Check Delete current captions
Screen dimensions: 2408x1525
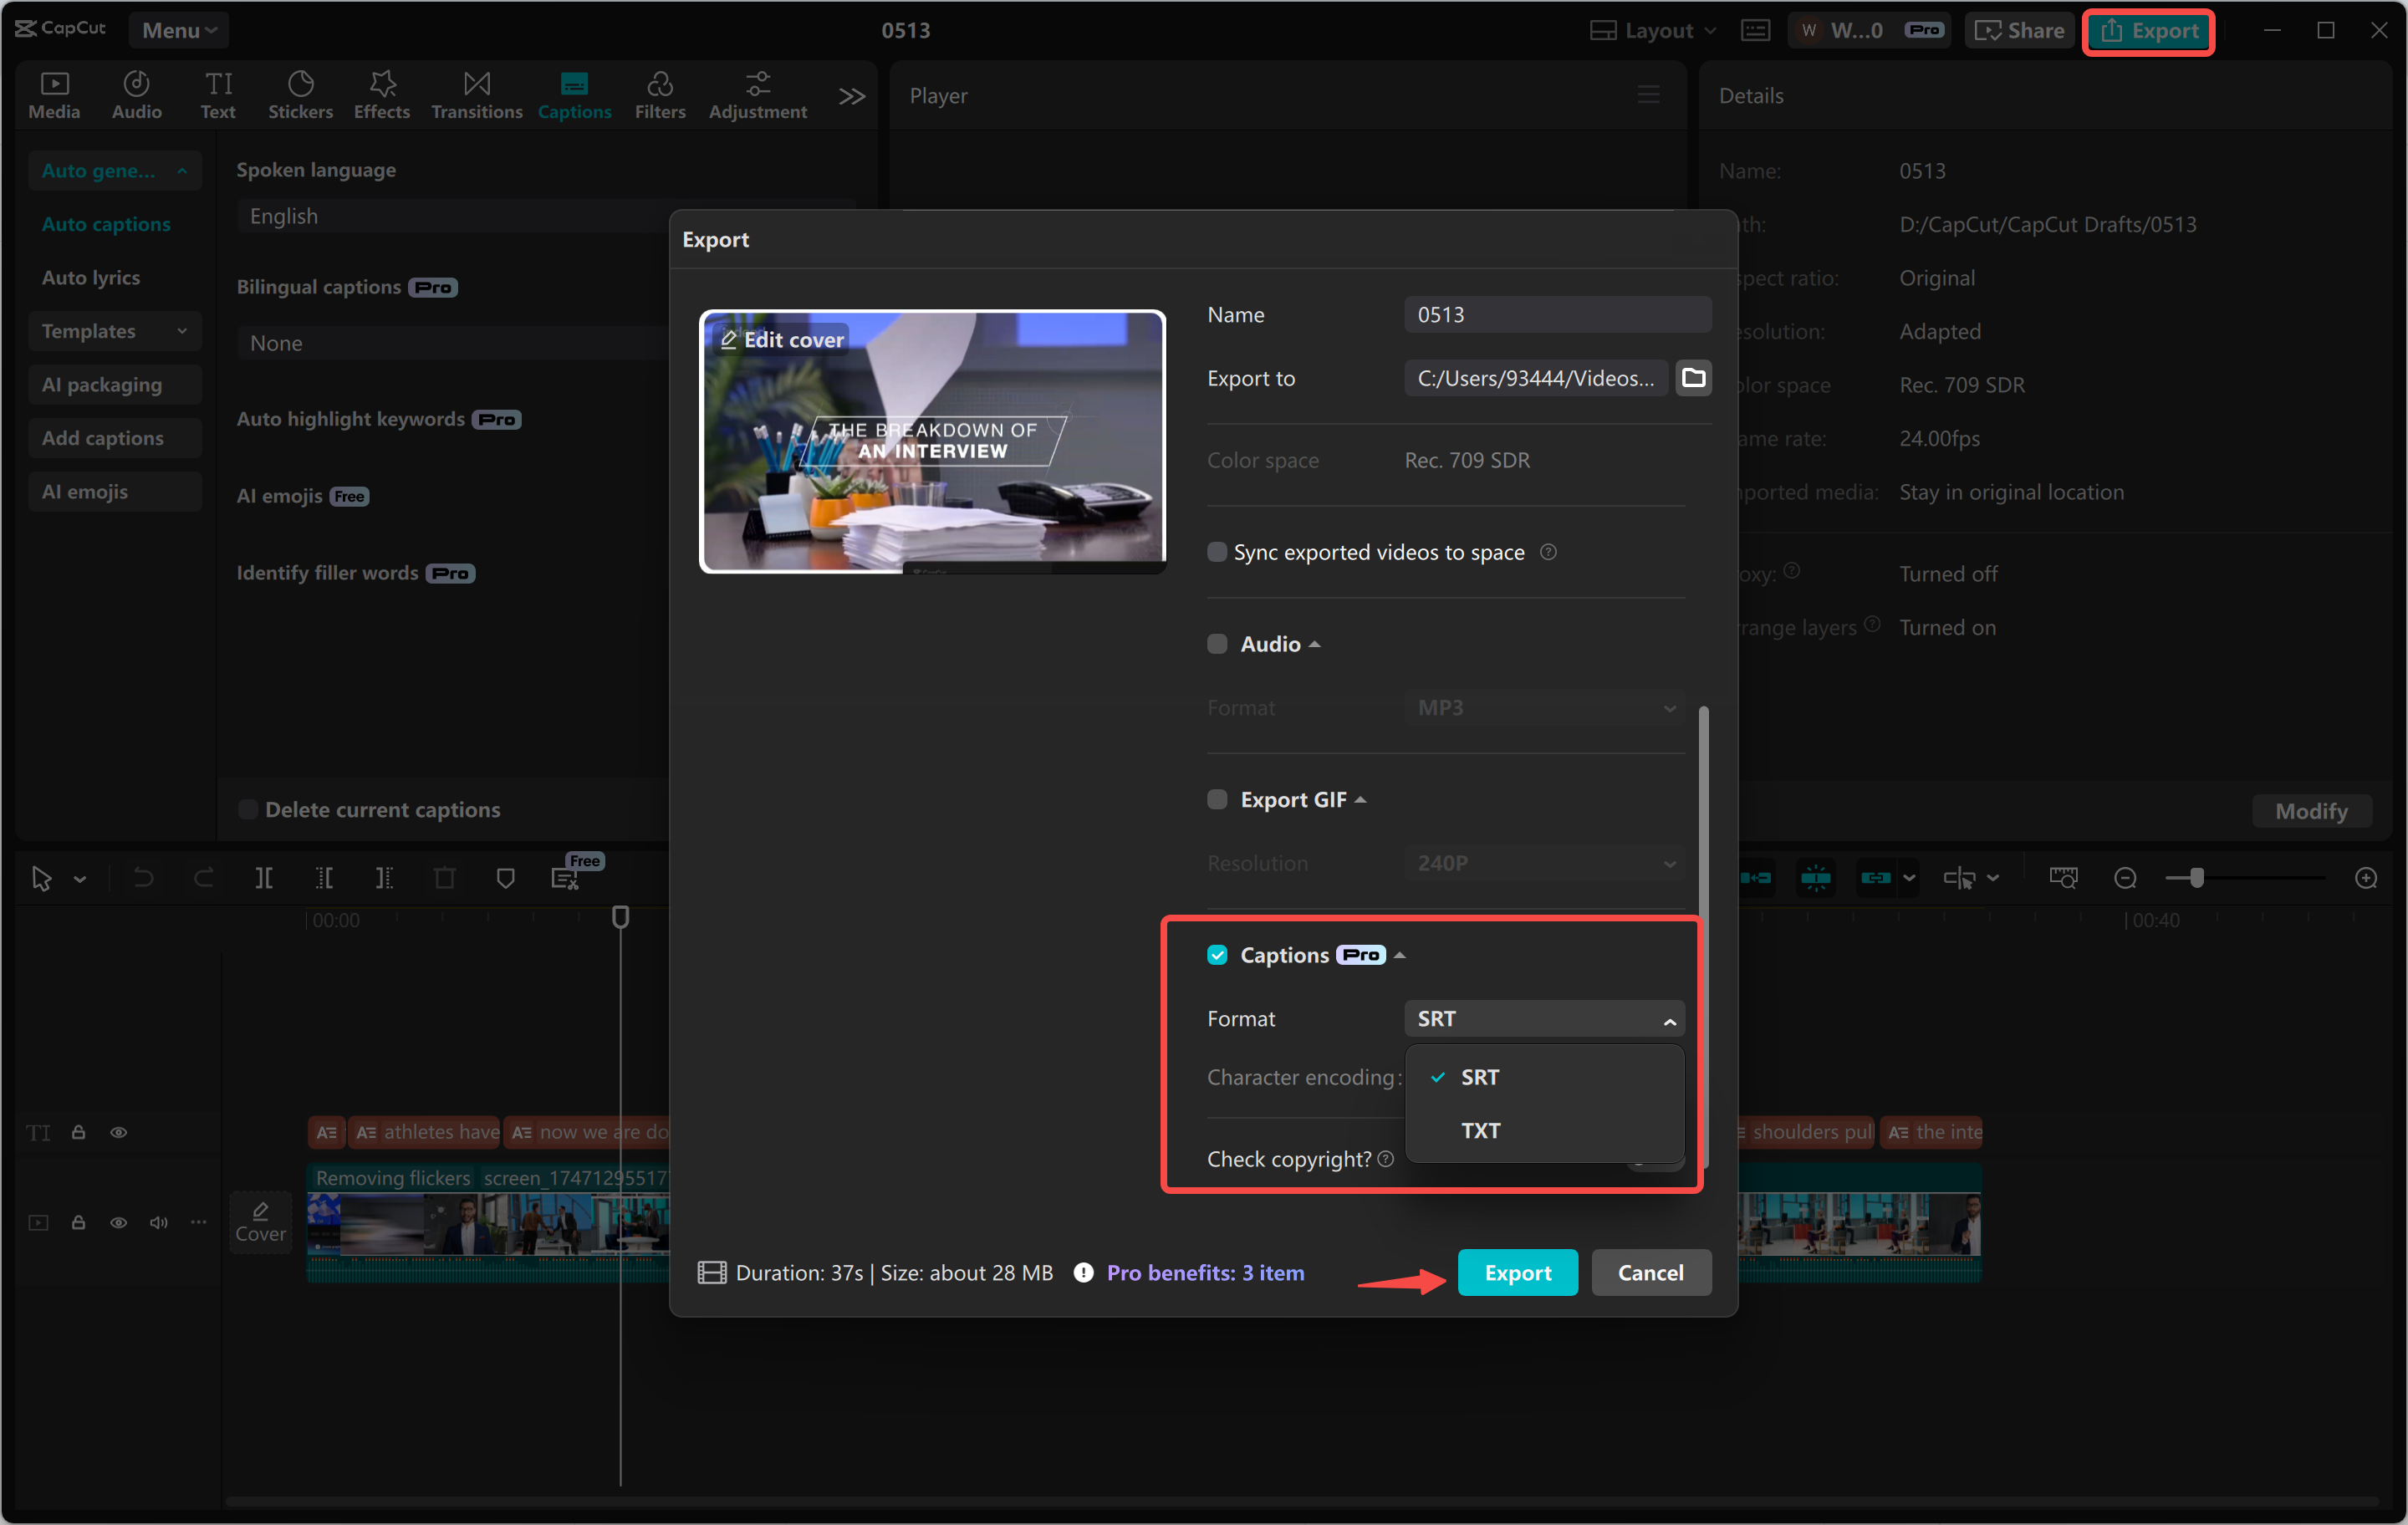(247, 809)
